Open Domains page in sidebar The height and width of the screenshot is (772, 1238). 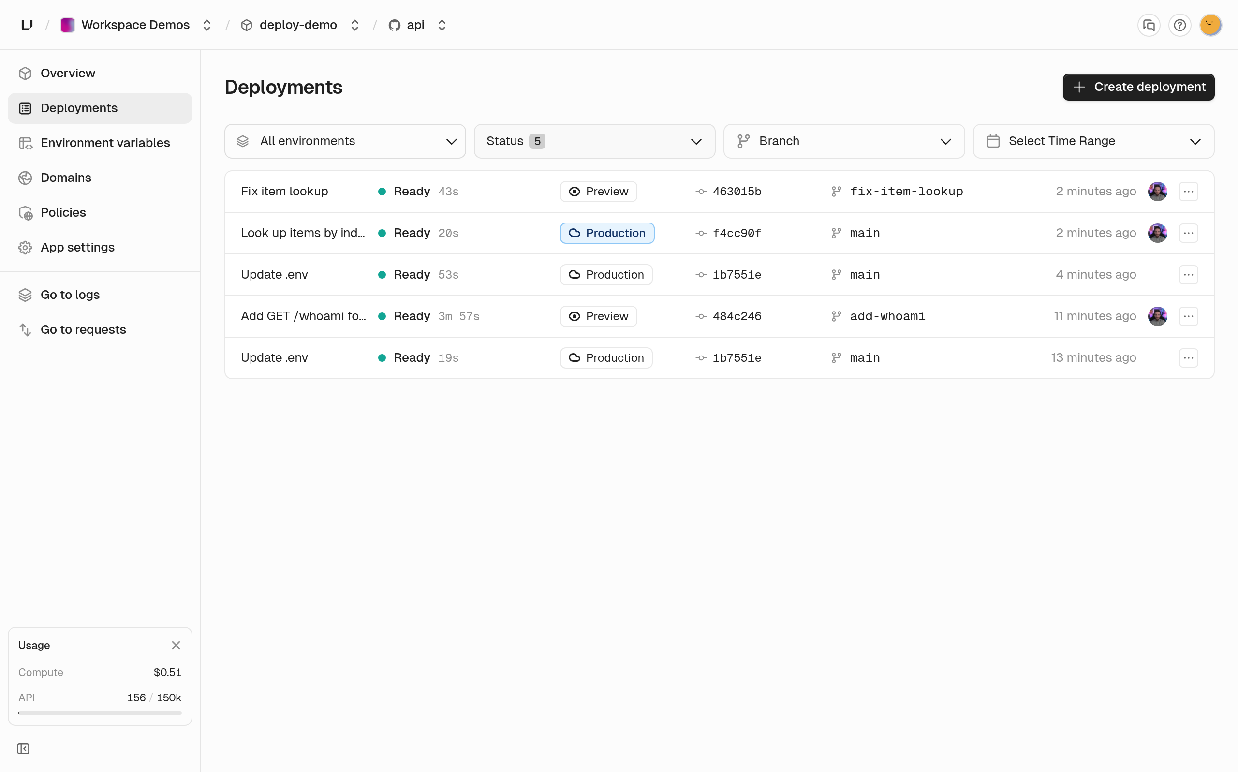(x=100, y=178)
